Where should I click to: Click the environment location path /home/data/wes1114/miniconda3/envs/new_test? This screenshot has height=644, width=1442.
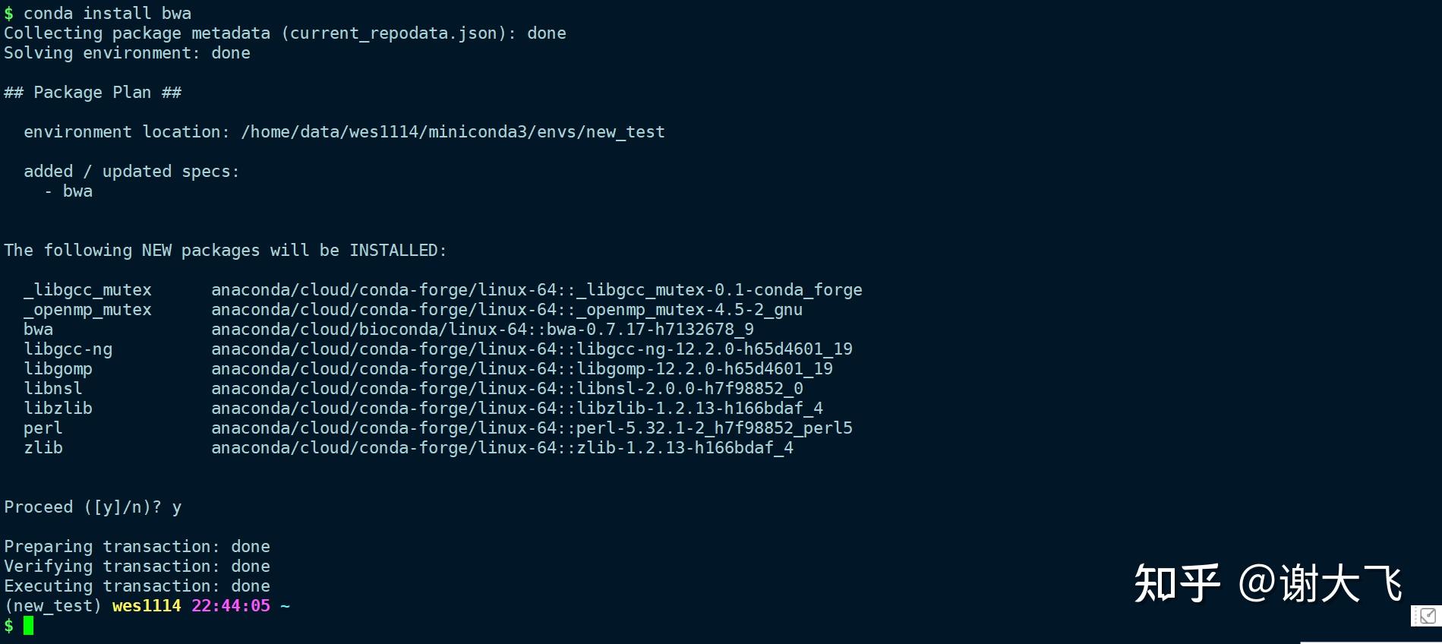tap(453, 132)
